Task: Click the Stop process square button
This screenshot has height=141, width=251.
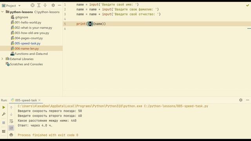Action: pos(4,123)
